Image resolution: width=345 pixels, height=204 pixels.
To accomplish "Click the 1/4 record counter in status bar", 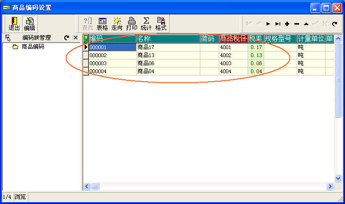I will pyautogui.click(x=7, y=197).
